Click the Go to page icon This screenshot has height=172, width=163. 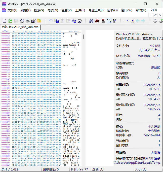132,21
